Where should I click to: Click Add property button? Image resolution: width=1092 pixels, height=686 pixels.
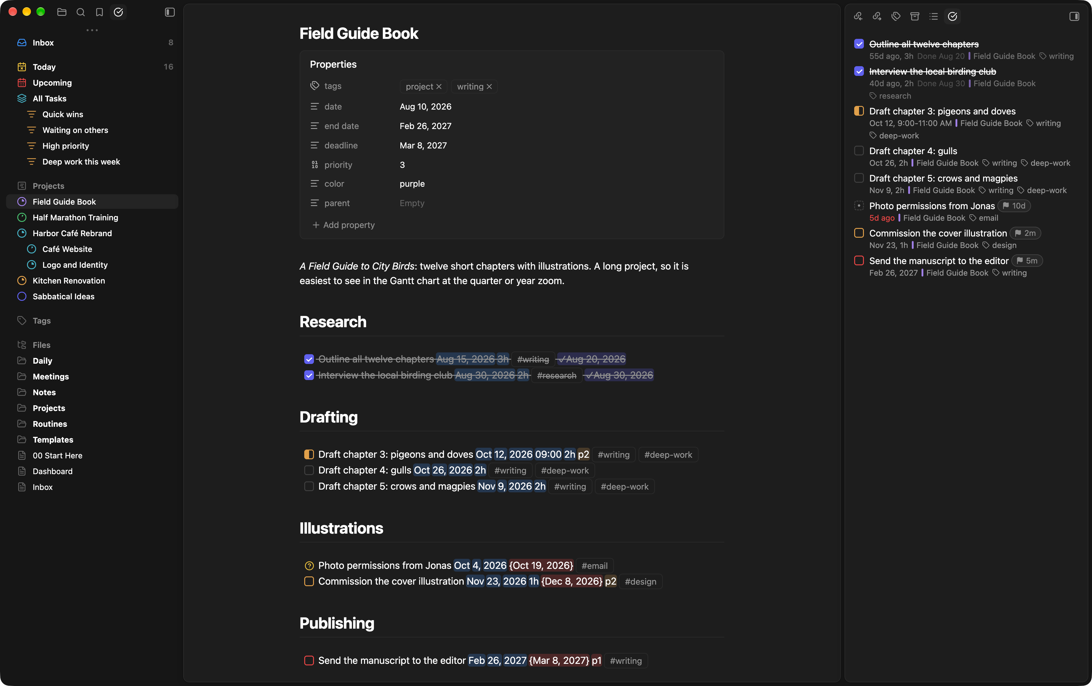(x=343, y=225)
